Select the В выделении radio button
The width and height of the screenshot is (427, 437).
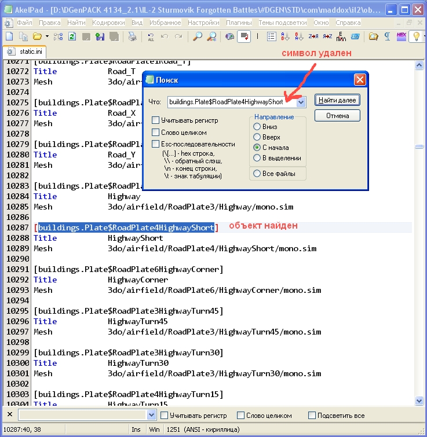[x=257, y=158]
